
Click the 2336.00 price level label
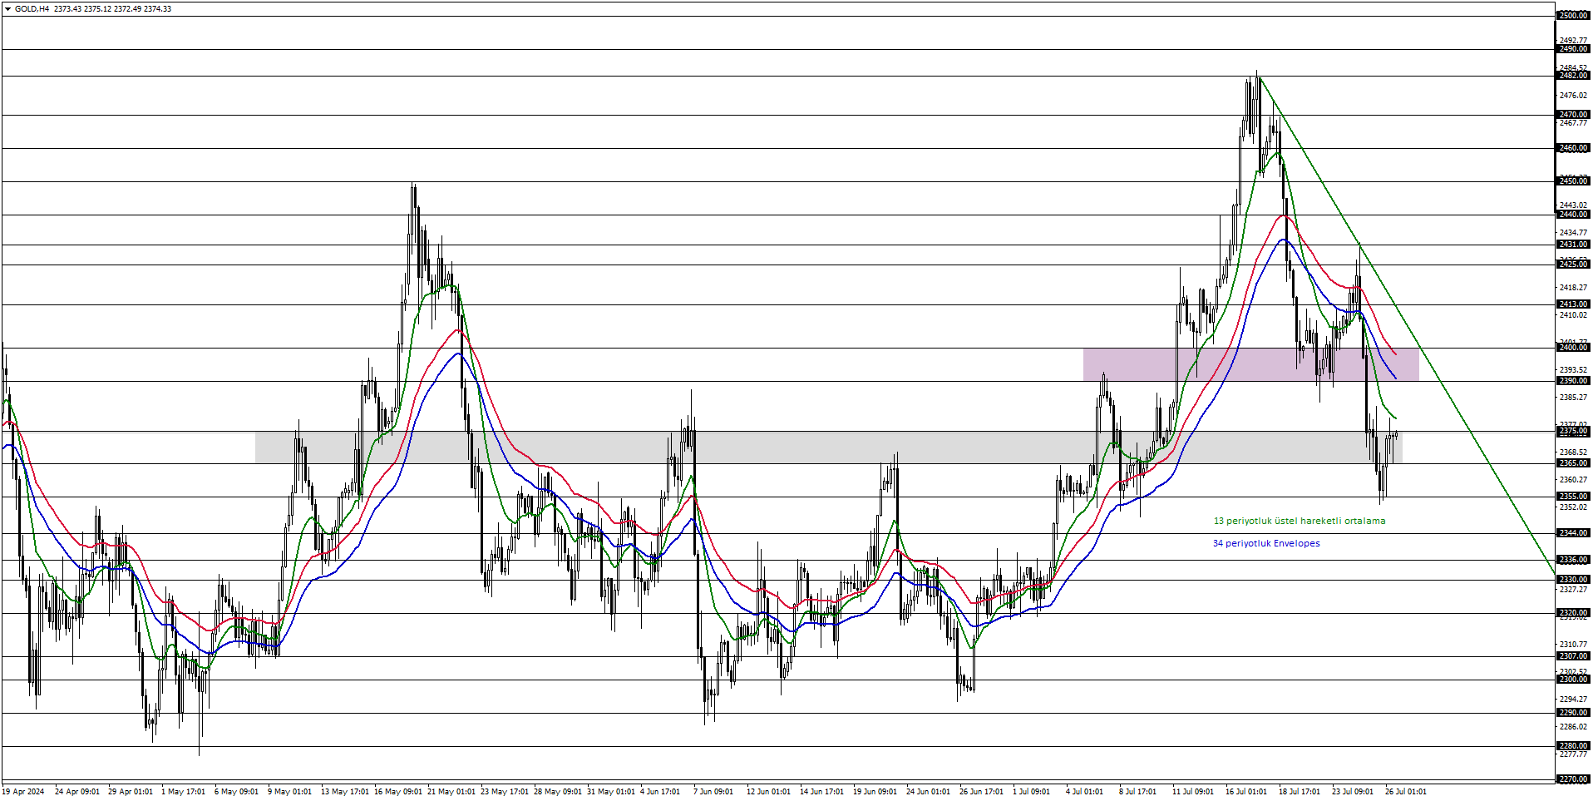[1573, 560]
